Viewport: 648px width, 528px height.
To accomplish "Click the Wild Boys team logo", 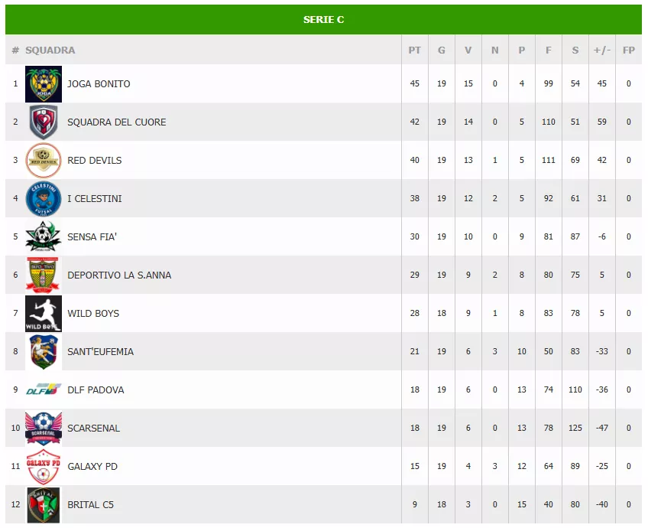I will pos(44,314).
